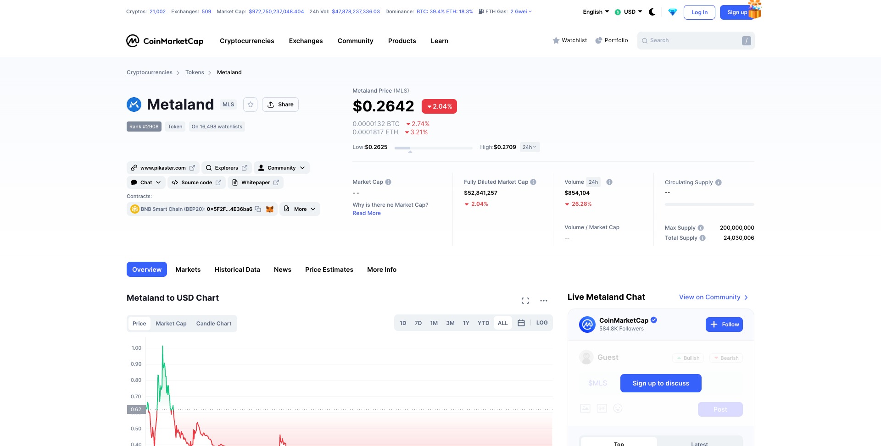
Task: Open the Products nav menu
Action: coord(402,41)
